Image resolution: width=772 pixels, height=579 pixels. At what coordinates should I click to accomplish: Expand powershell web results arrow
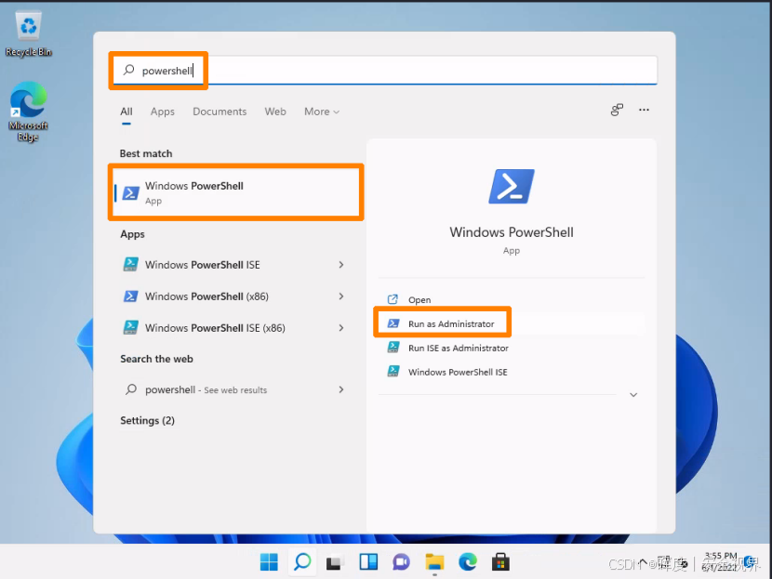tap(341, 389)
